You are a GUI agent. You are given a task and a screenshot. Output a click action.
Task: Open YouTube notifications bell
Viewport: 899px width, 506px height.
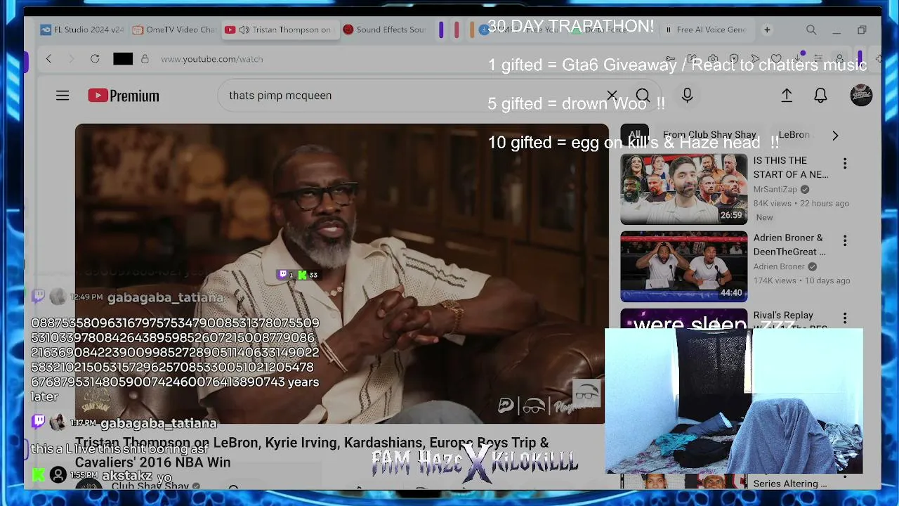(820, 96)
